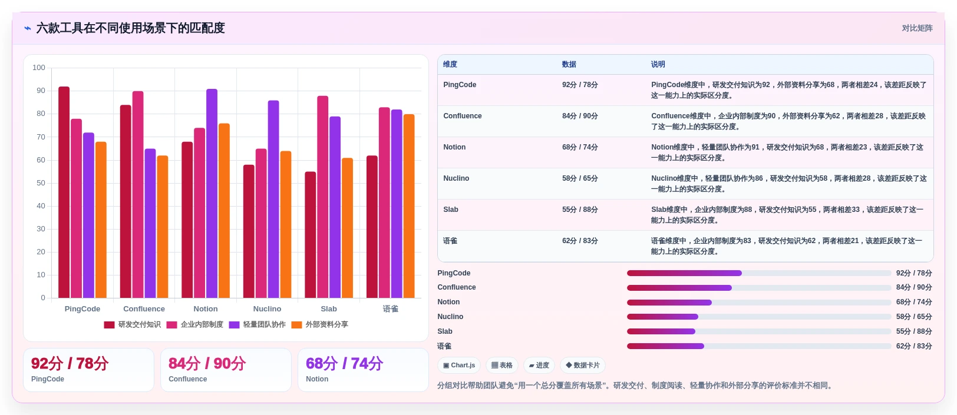957x415 pixels.
Task: Click the 数据 column header
Action: click(x=569, y=65)
